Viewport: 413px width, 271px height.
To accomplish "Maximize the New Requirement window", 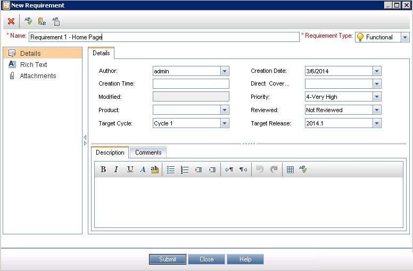I will [x=397, y=5].
